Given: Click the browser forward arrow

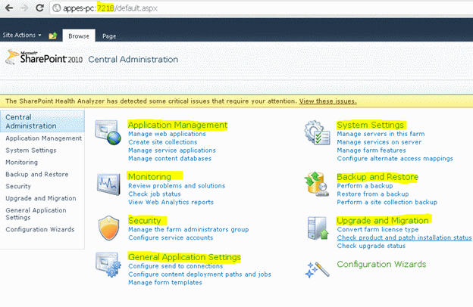Looking at the screenshot, I should [x=24, y=8].
